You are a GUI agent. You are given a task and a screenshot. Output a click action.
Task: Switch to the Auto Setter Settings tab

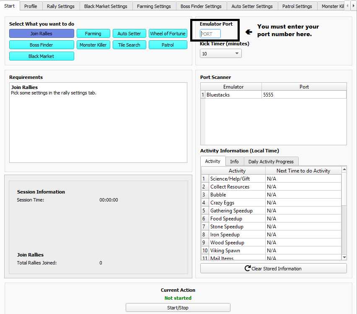pos(252,6)
